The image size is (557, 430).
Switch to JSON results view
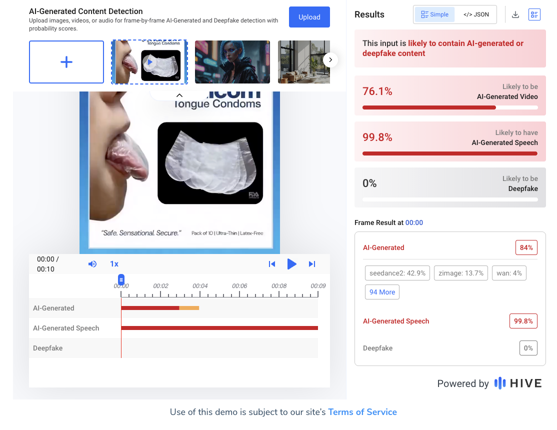(x=476, y=14)
